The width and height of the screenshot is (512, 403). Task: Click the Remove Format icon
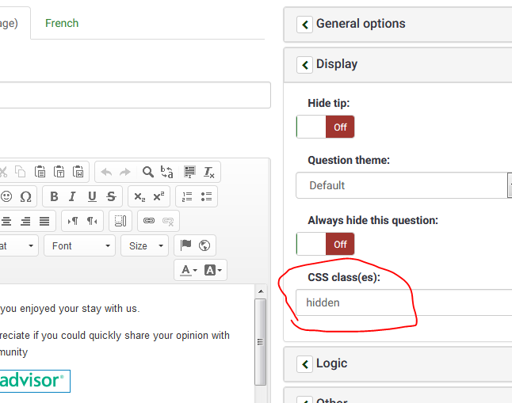[x=209, y=172]
